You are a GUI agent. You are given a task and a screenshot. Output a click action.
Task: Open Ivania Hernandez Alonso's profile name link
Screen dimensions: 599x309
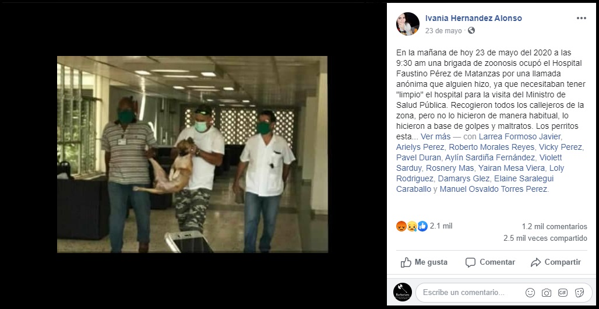click(x=473, y=18)
